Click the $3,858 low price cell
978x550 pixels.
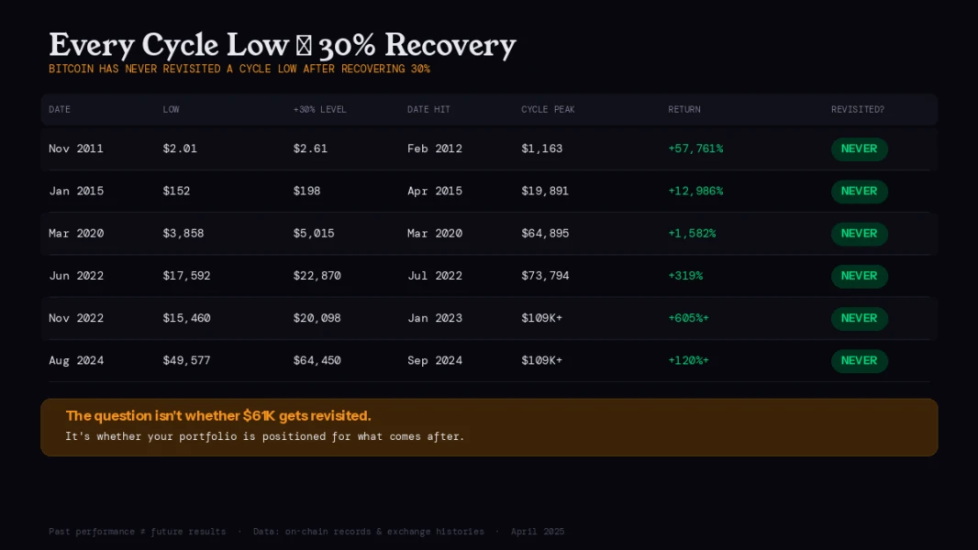(183, 234)
